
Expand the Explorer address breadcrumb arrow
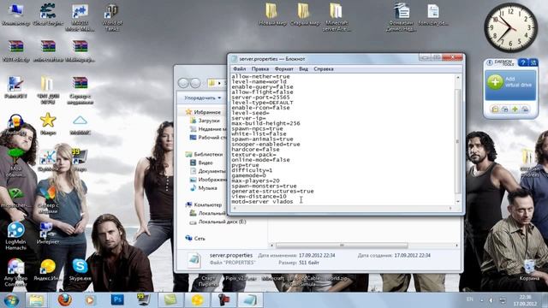tap(219, 83)
